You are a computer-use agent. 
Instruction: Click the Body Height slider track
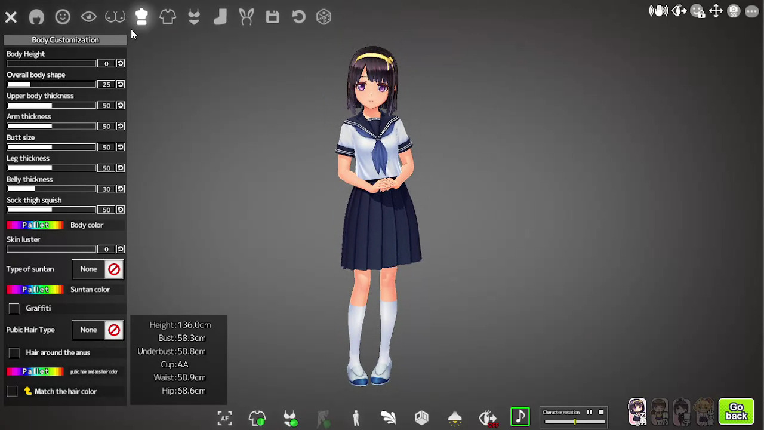51,63
